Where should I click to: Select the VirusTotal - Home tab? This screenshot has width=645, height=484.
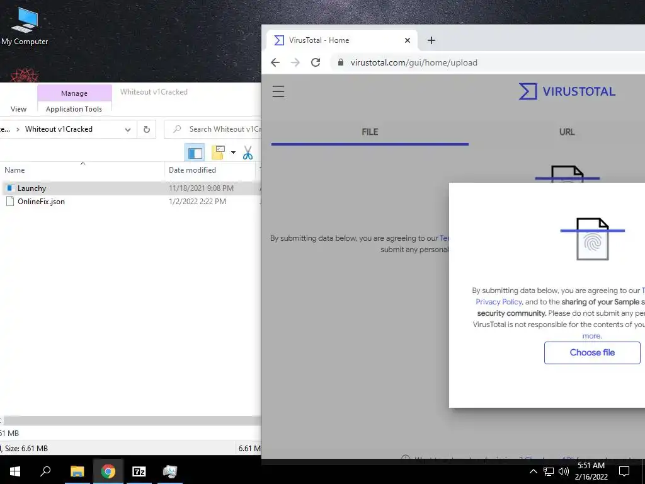(341, 40)
